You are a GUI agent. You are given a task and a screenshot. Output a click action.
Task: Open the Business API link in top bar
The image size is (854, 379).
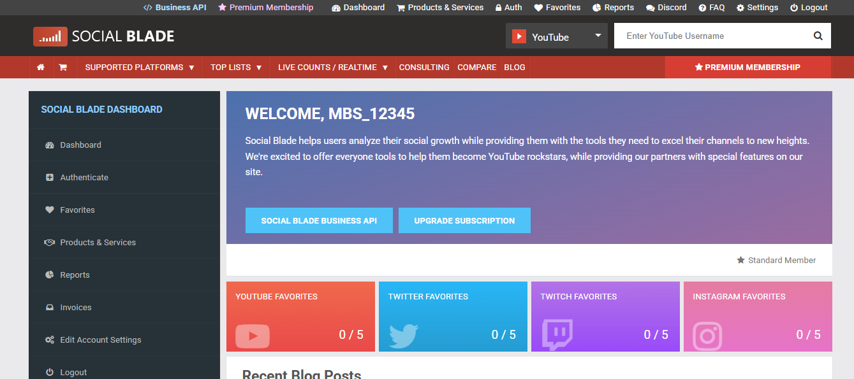pos(175,8)
